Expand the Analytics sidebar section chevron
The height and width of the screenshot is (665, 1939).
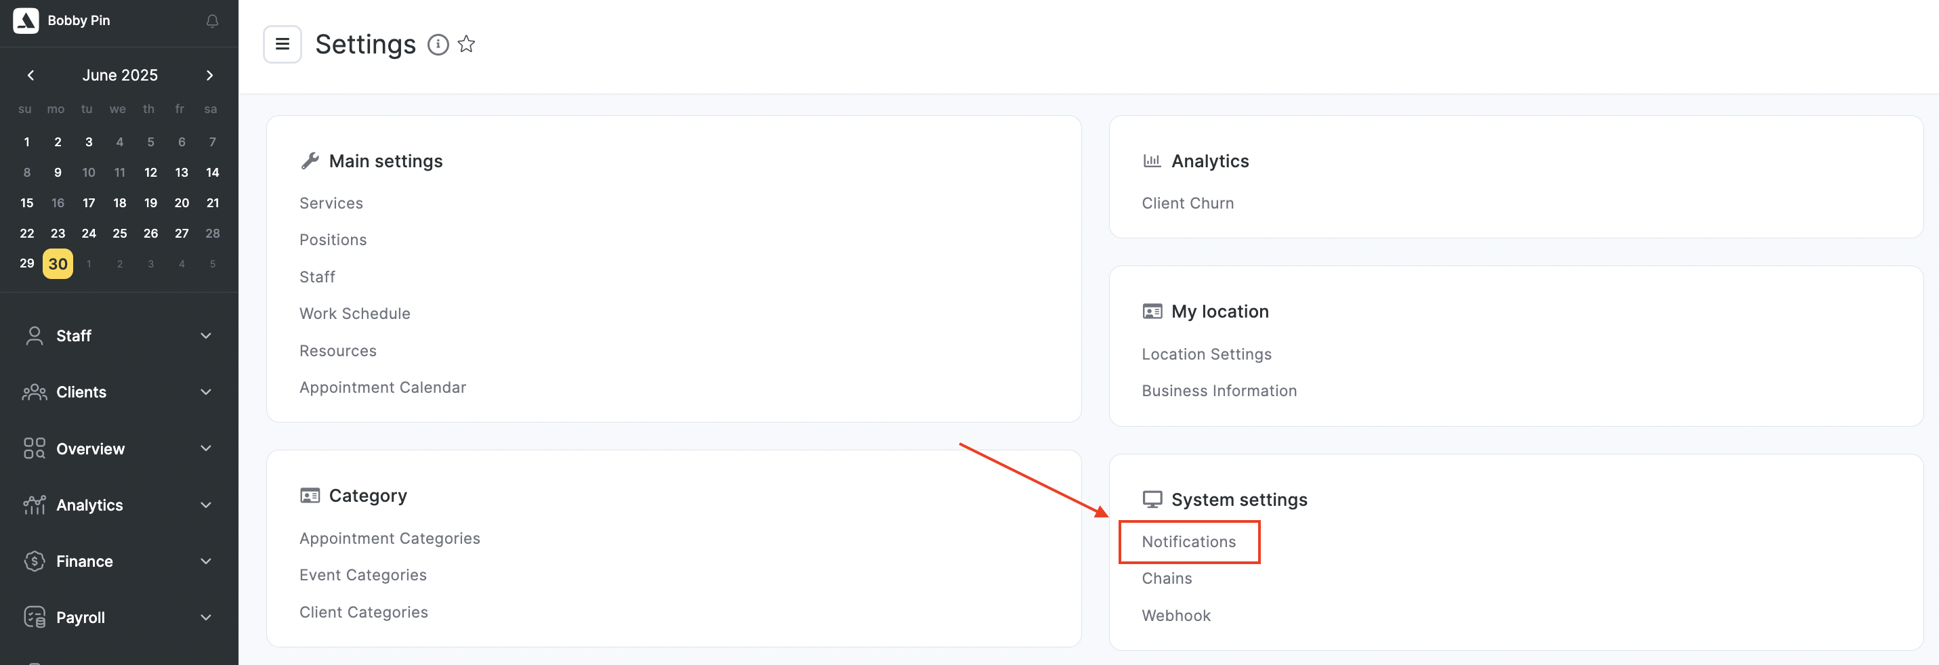pos(205,505)
